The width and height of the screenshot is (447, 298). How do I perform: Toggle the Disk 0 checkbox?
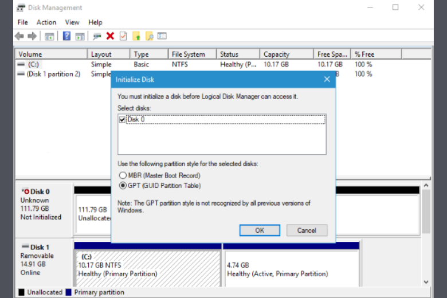121,119
